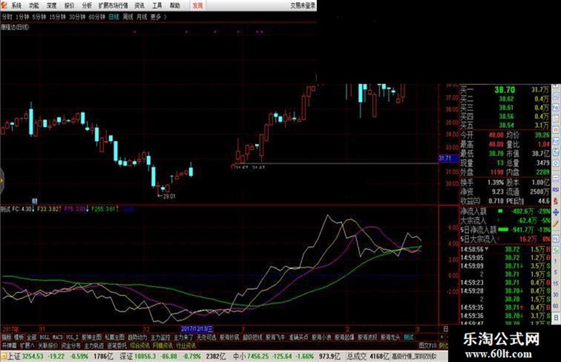
Task: Open the 资讯 menu
Action: pos(140,5)
